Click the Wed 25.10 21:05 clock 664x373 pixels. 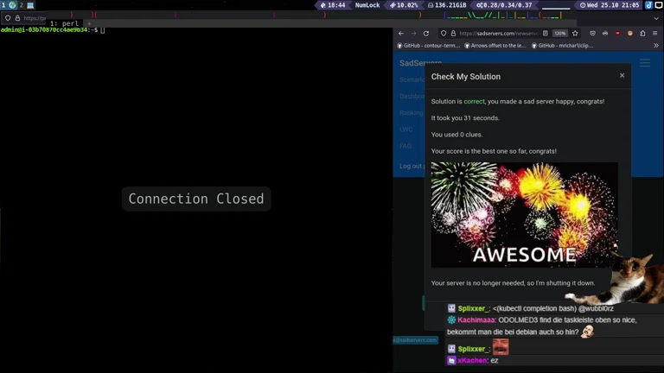click(x=610, y=5)
